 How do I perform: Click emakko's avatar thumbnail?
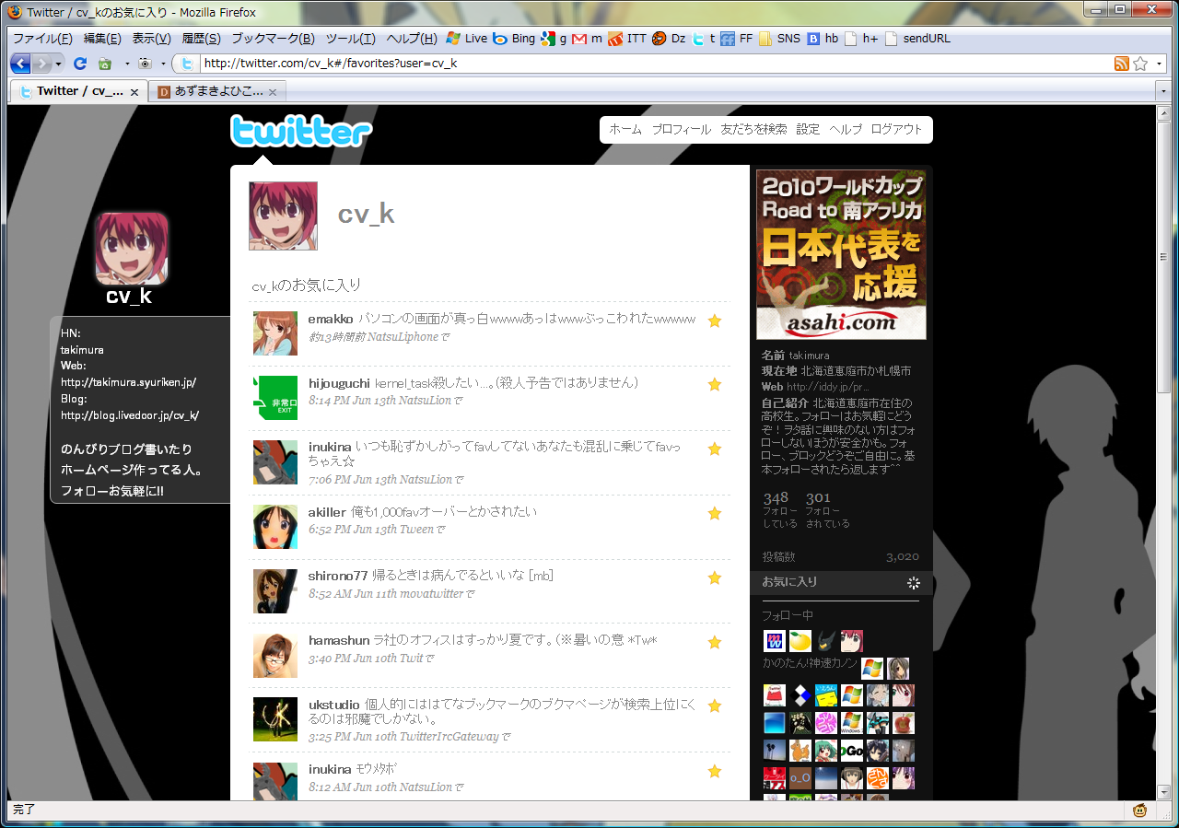(x=275, y=333)
